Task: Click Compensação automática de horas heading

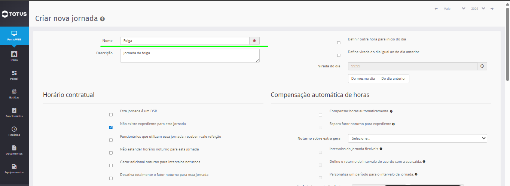Action: [x=320, y=95]
